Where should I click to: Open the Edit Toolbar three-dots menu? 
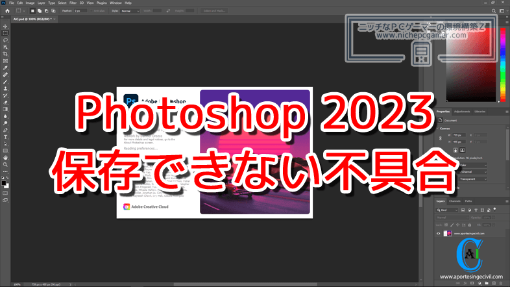coord(5,171)
